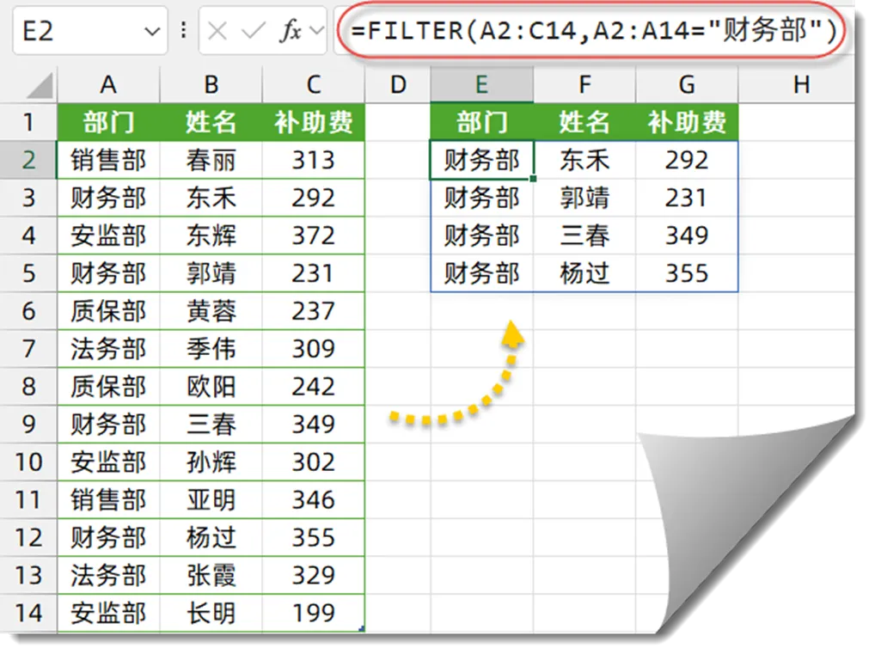Select cell G4 with value 349
Image resolution: width=875 pixels, height=654 pixels.
(687, 235)
